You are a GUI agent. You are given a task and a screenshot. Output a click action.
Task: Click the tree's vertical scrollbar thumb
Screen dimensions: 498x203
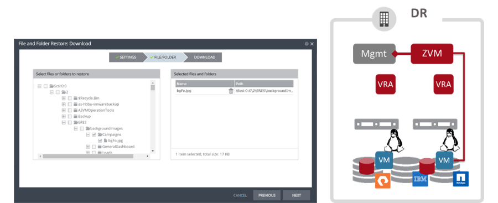point(153,88)
